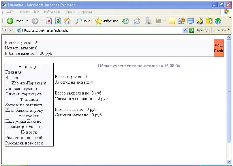This screenshot has width=233, height=166.
Task: Click the blue monitor toolbar icon
Action: 191,21
